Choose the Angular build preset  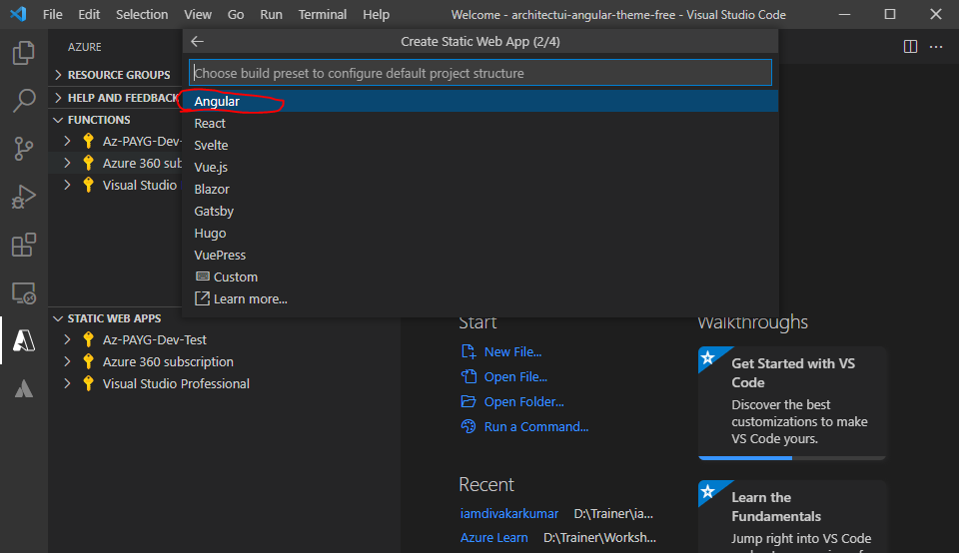point(480,101)
